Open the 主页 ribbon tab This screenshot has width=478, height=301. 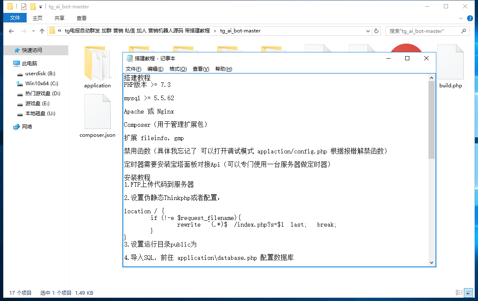[x=37, y=18]
